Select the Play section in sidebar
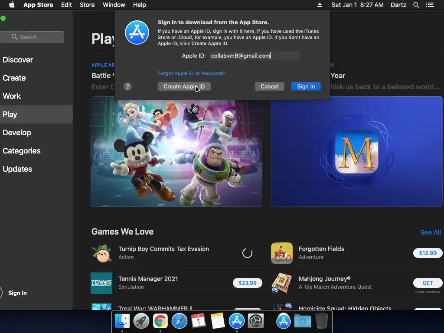The height and width of the screenshot is (333, 444). pos(36,114)
